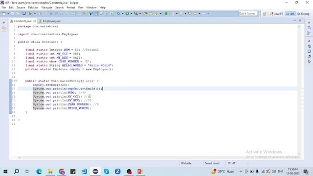Click the Search flashlight toolbar icon
The height and width of the screenshot is (176, 313).
(x=156, y=14)
